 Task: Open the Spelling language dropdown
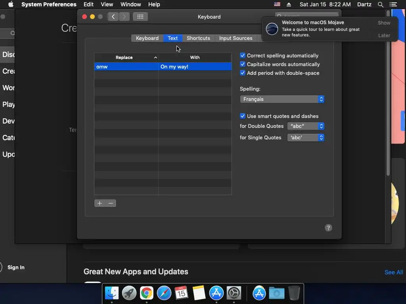point(282,99)
